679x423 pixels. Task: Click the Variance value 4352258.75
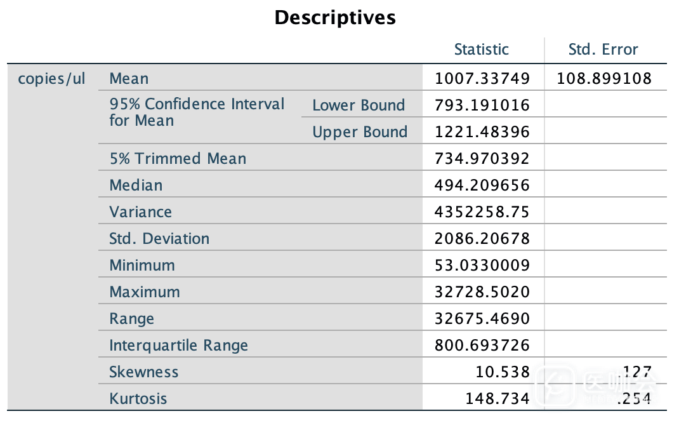point(482,212)
